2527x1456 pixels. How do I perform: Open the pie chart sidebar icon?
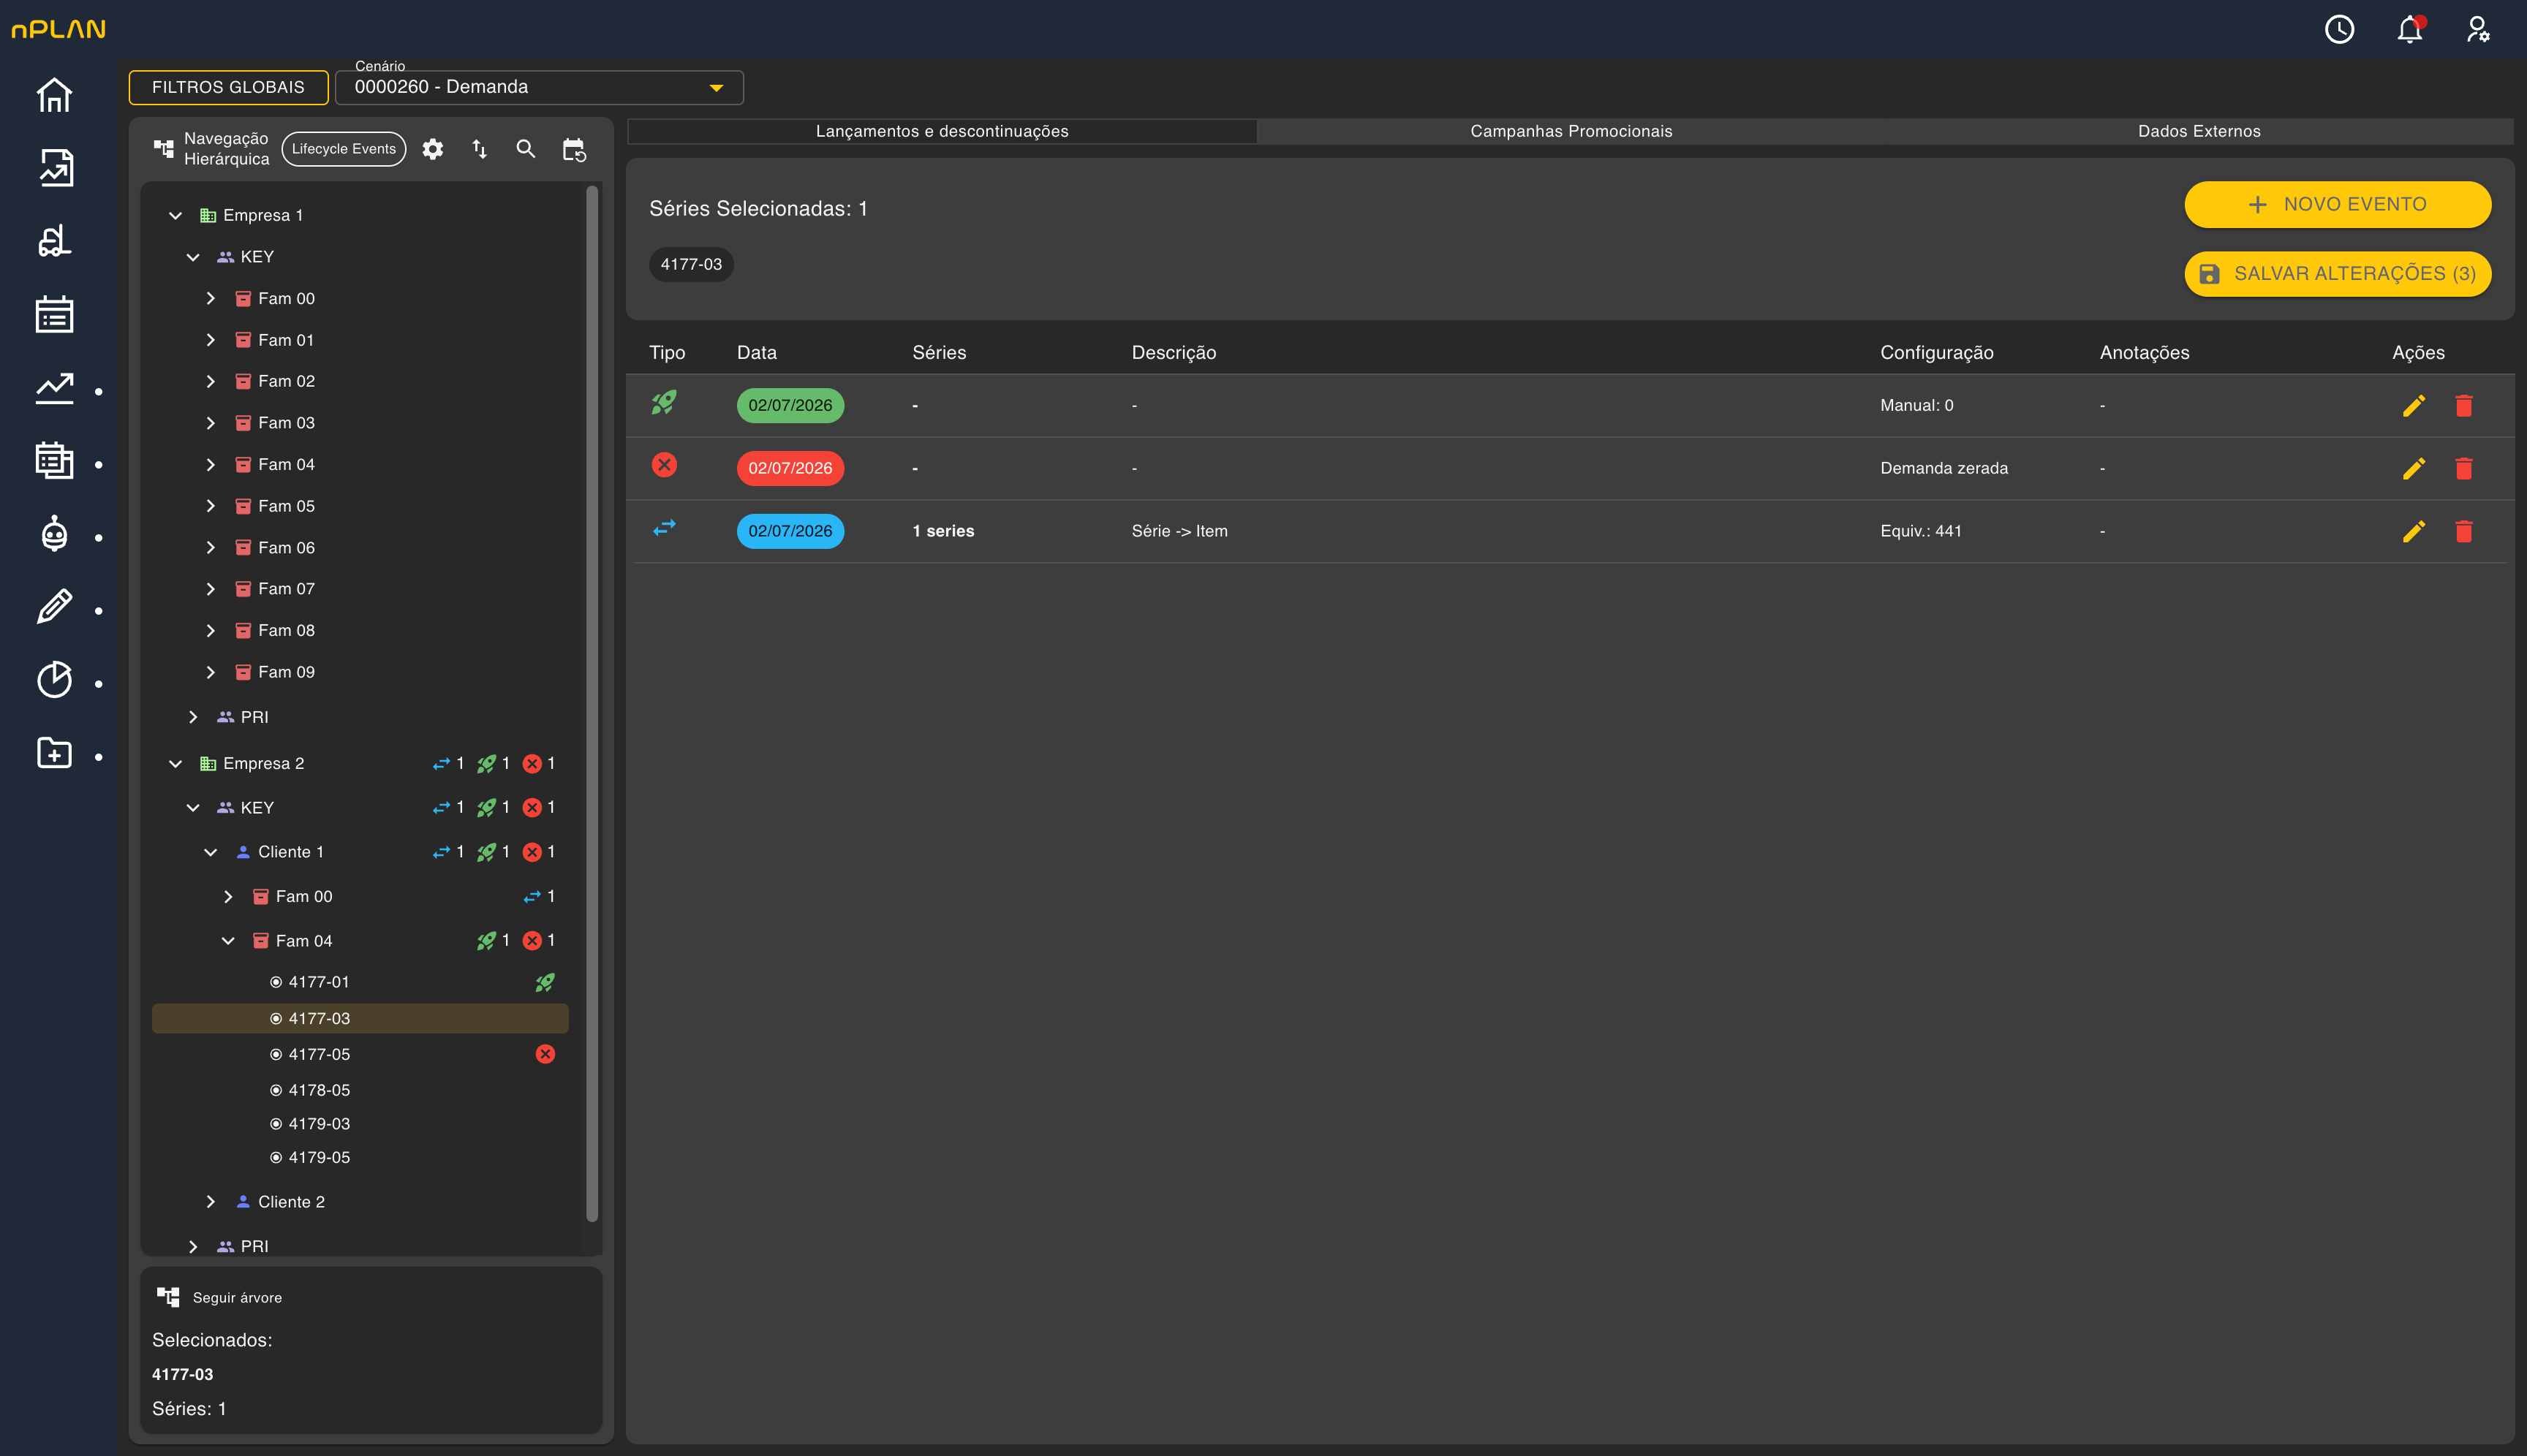click(x=54, y=679)
